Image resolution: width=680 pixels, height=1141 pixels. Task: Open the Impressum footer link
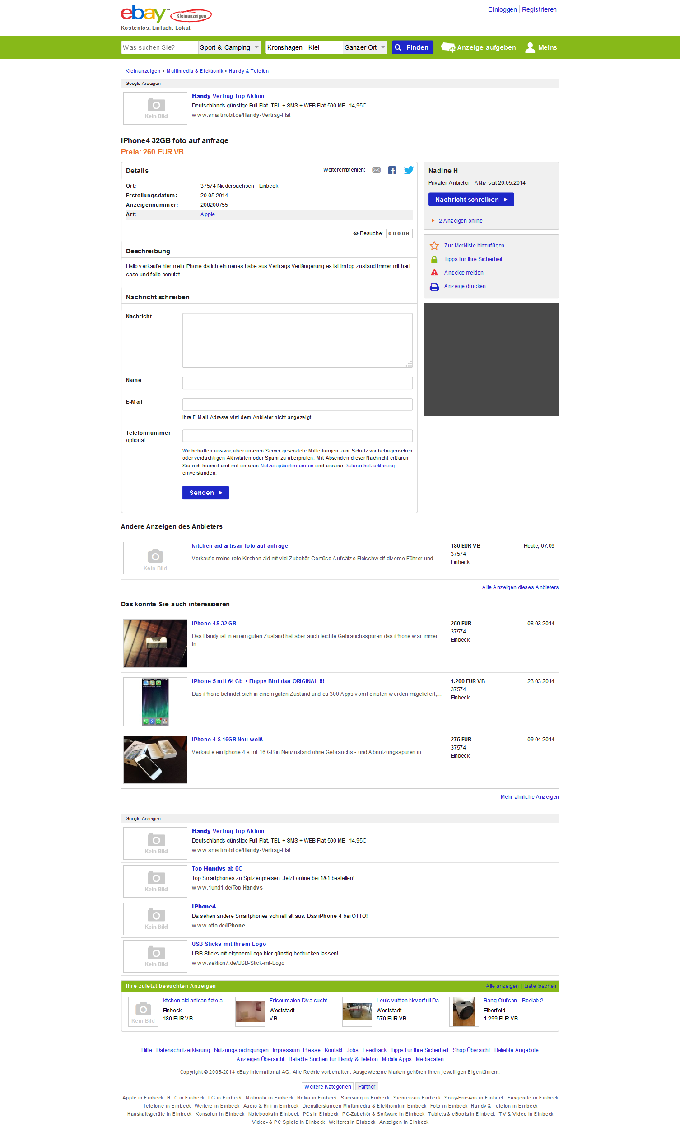point(286,1050)
